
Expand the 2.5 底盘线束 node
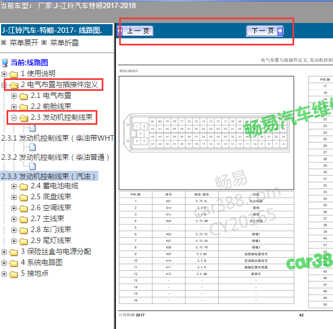[x=14, y=198]
